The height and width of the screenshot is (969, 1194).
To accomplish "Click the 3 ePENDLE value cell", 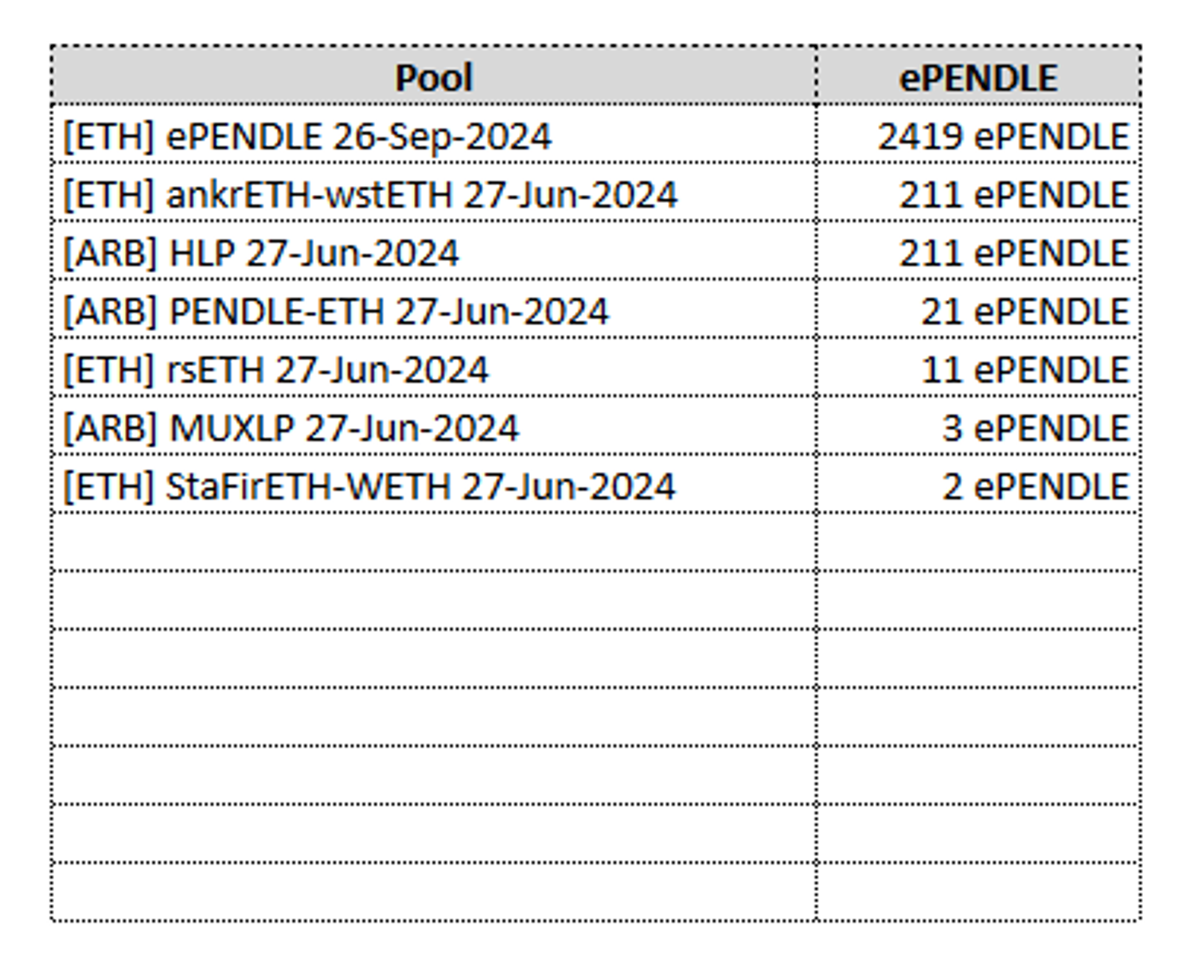I will (x=1035, y=428).
